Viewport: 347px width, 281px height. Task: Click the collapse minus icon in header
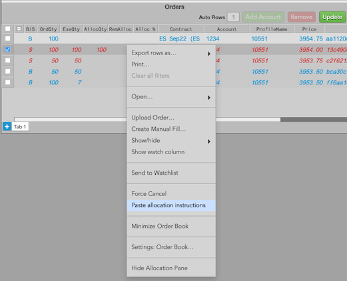pos(19,29)
